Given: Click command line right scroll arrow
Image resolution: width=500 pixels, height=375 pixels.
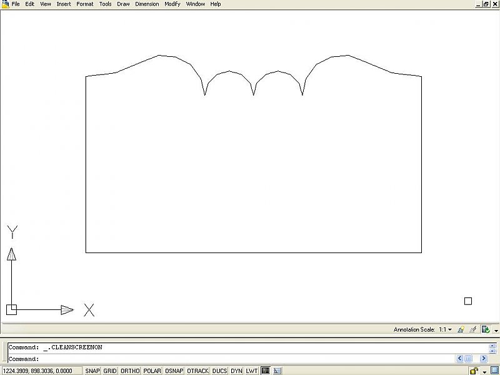Looking at the screenshot, I should [483, 358].
